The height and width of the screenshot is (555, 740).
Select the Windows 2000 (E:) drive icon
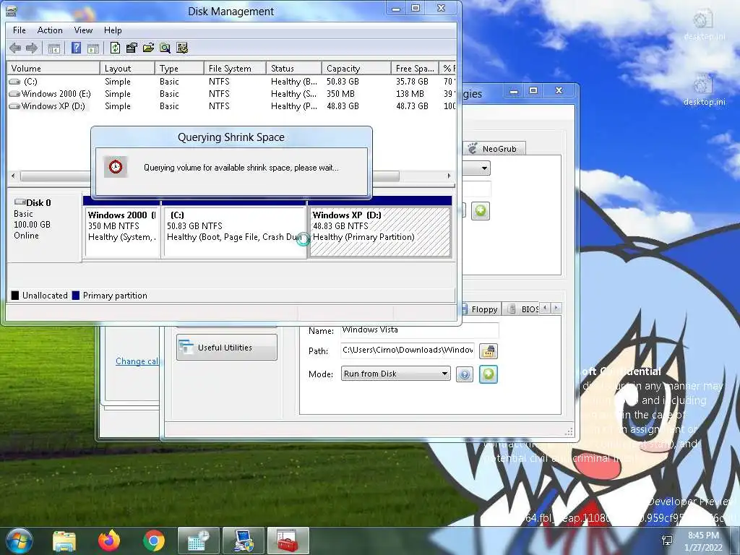point(14,94)
